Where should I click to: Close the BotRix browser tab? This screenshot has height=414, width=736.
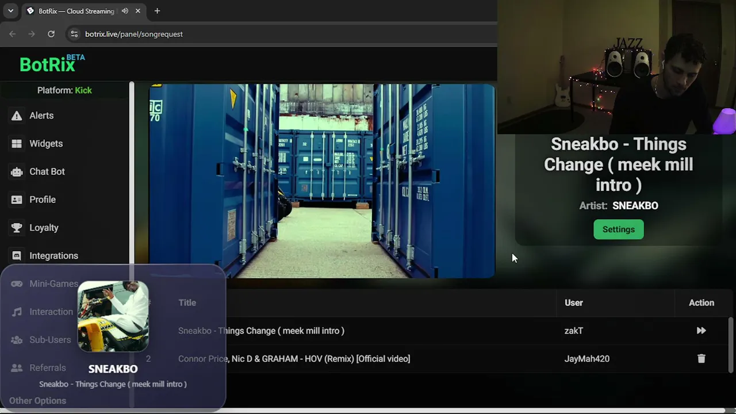(x=138, y=11)
